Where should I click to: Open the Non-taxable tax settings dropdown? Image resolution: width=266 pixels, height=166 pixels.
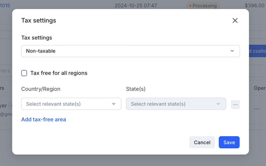130,51
